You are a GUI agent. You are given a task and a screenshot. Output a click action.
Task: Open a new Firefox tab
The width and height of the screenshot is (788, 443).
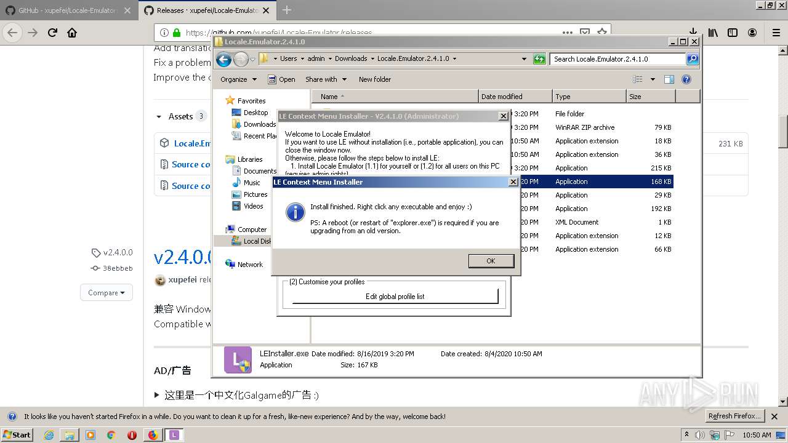click(287, 10)
